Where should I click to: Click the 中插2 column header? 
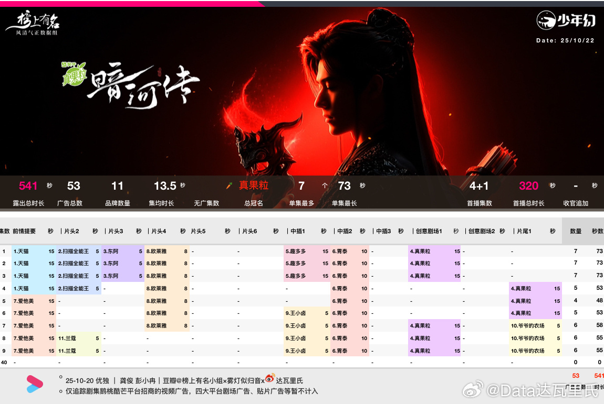coord(345,231)
